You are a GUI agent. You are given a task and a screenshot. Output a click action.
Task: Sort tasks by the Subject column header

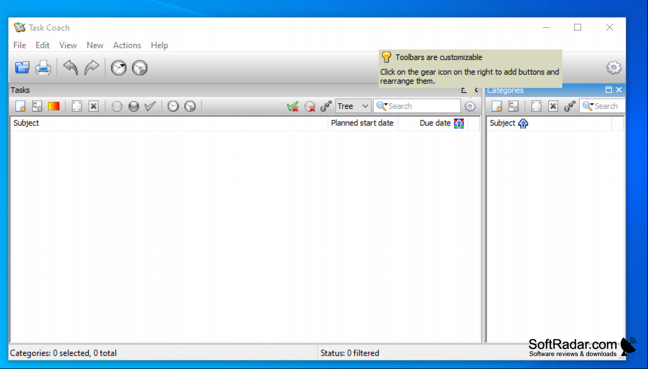pyautogui.click(x=169, y=123)
